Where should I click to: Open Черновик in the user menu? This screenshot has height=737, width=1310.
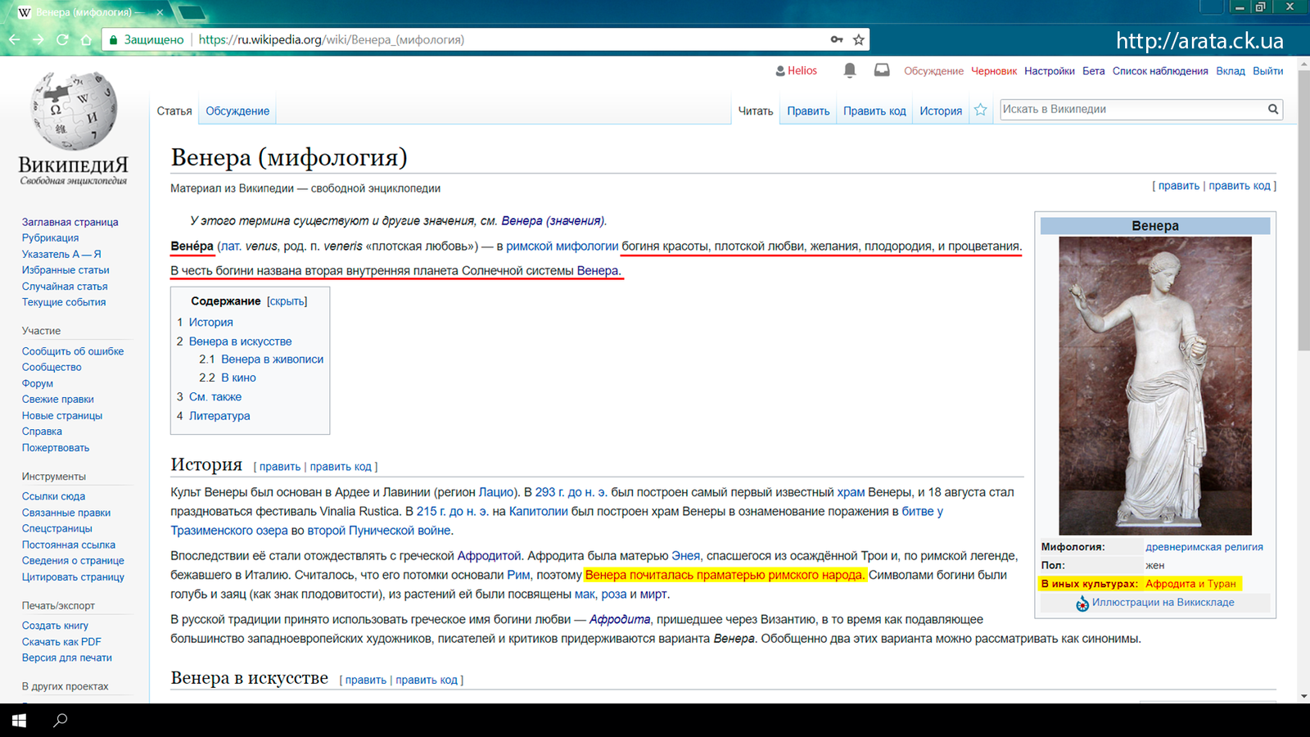[994, 71]
